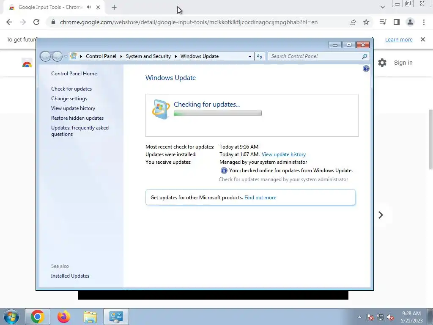Image resolution: width=433 pixels, height=325 pixels.
Task: Open the tab search chevron in Chrome
Action: click(382, 7)
